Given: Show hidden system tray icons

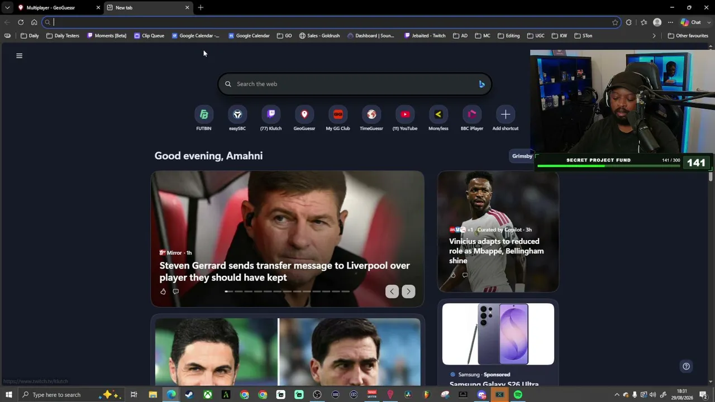Looking at the screenshot, I should click(x=617, y=395).
